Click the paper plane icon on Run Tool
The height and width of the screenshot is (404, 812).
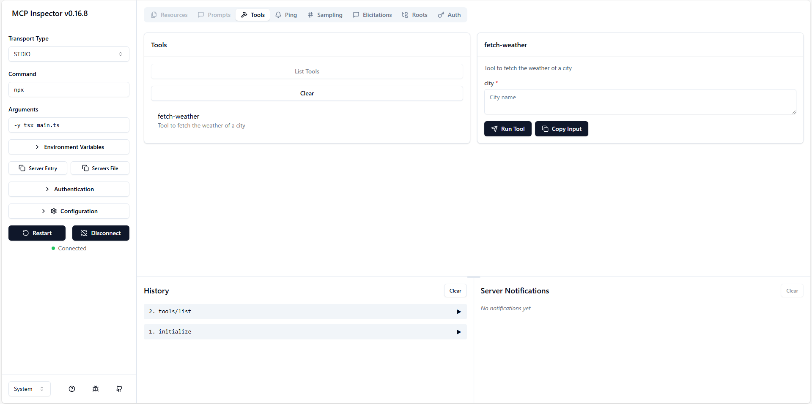coord(494,129)
